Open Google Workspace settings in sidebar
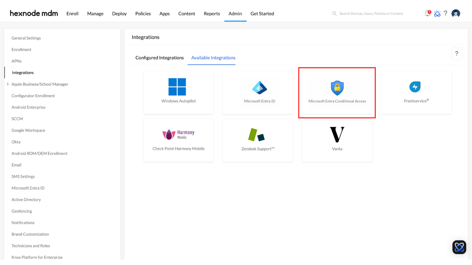 pyautogui.click(x=28, y=130)
